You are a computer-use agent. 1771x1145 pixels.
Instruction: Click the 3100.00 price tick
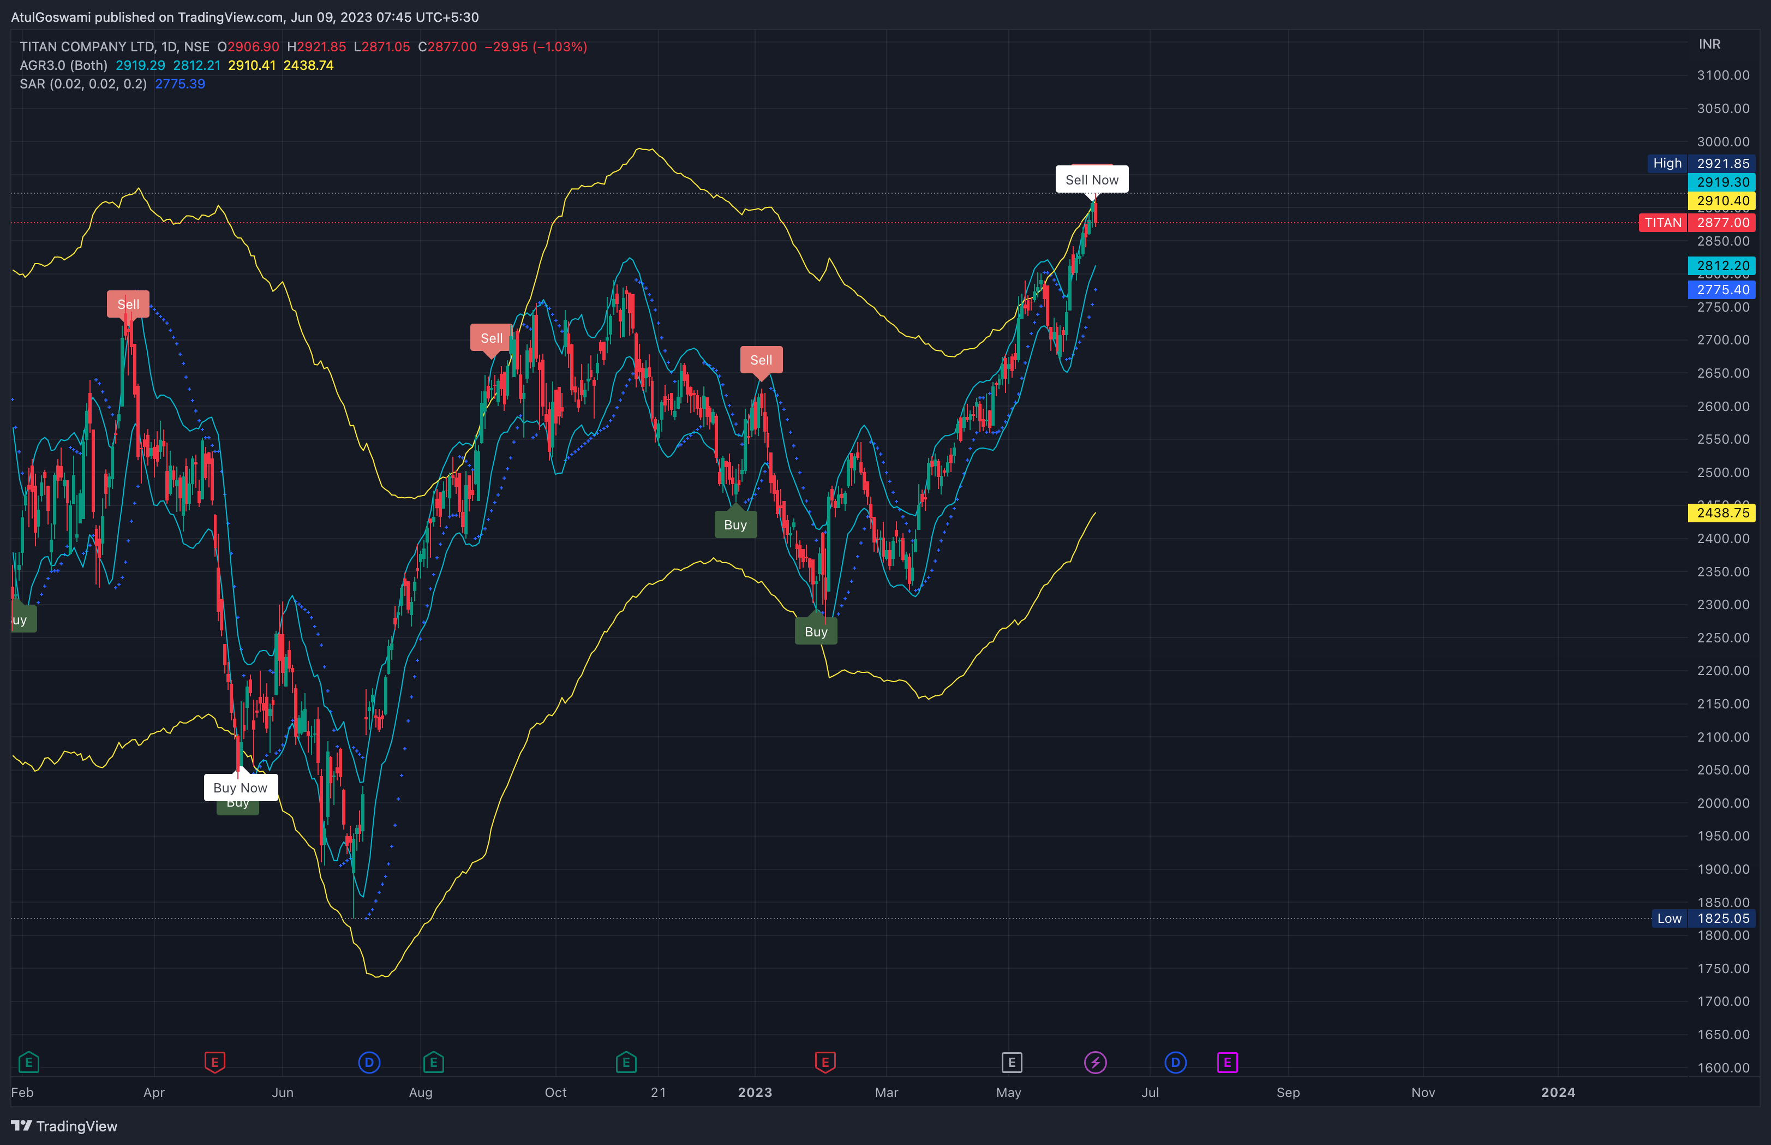pyautogui.click(x=1722, y=75)
